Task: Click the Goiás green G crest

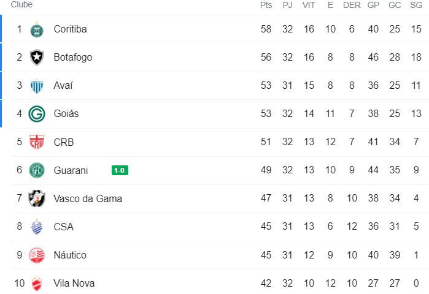Action: click(x=37, y=114)
